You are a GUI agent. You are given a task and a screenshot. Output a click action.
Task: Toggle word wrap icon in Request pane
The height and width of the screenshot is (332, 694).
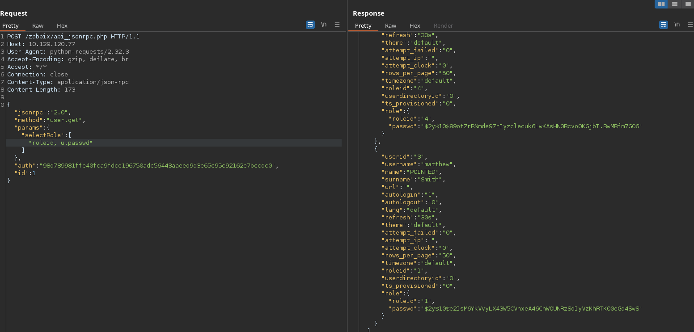pos(310,25)
